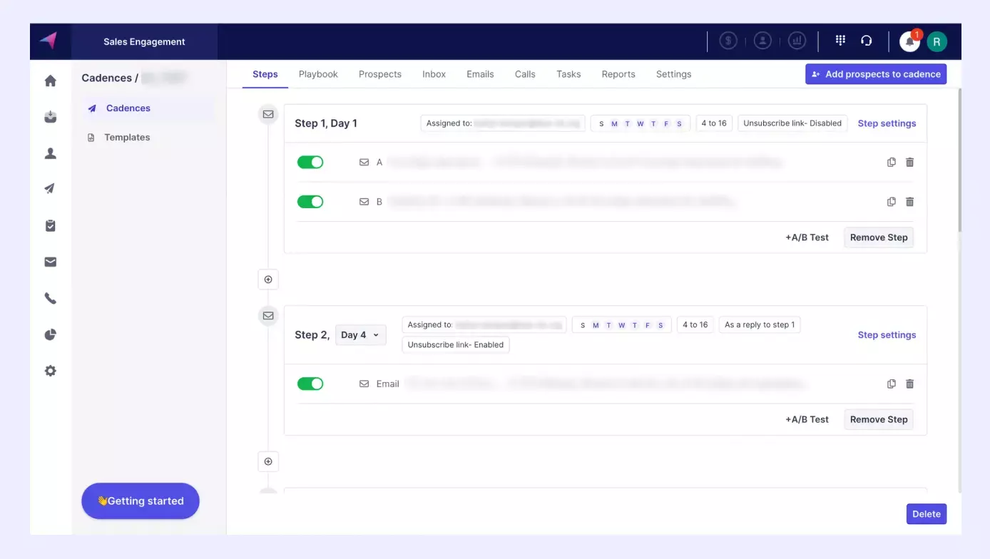Open the dial pad grid icon
The image size is (990, 559).
click(840, 41)
